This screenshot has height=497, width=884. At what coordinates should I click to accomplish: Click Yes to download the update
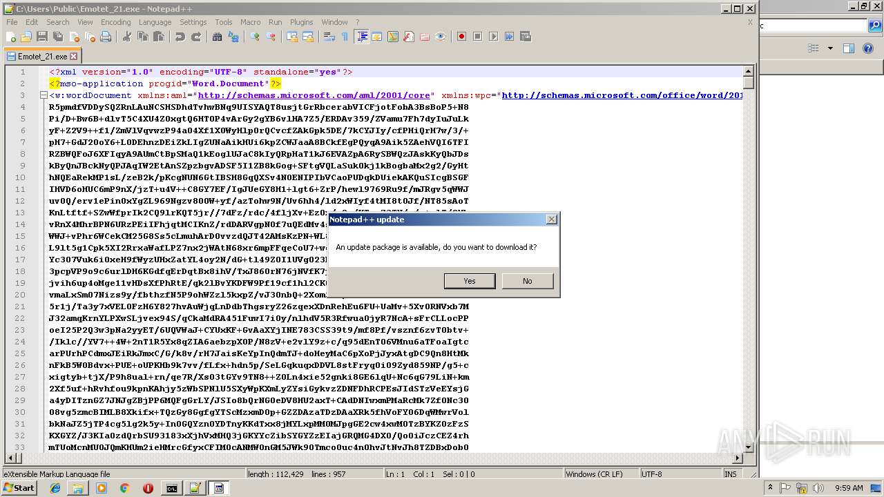coord(470,281)
